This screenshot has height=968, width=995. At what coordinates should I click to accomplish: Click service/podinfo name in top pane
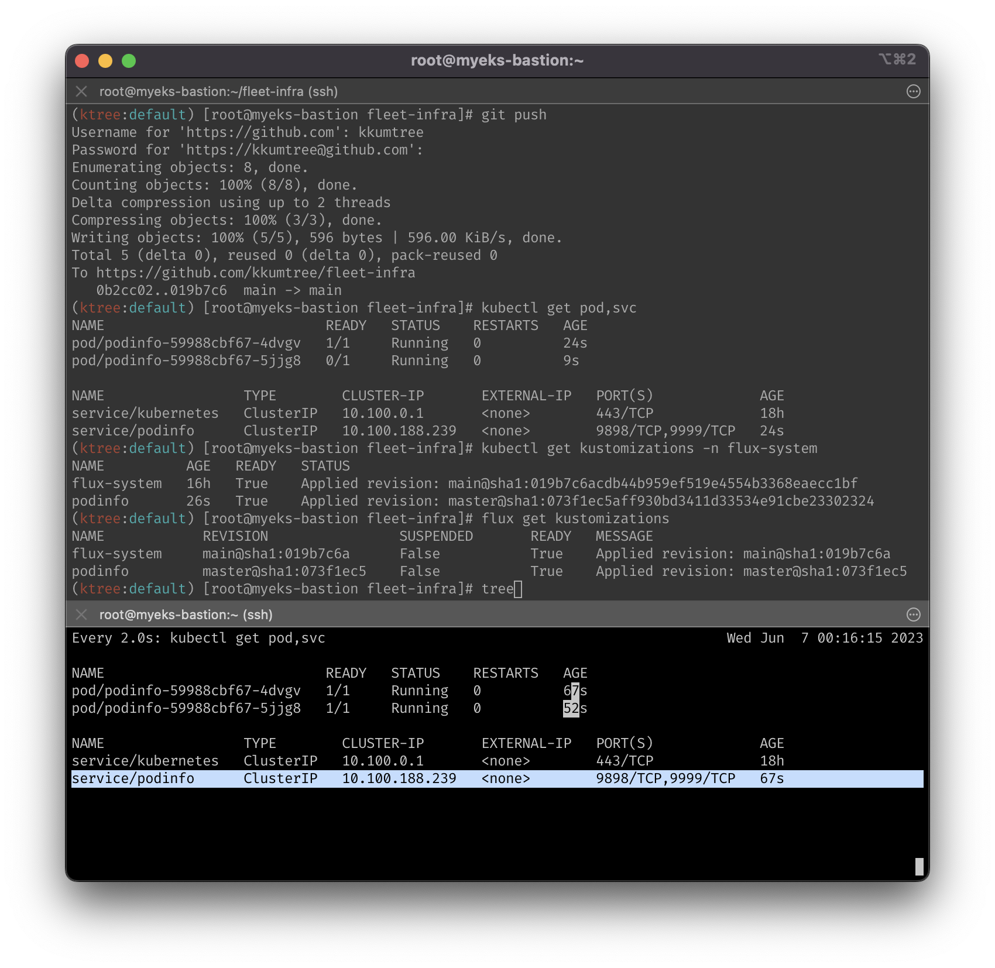pos(133,431)
